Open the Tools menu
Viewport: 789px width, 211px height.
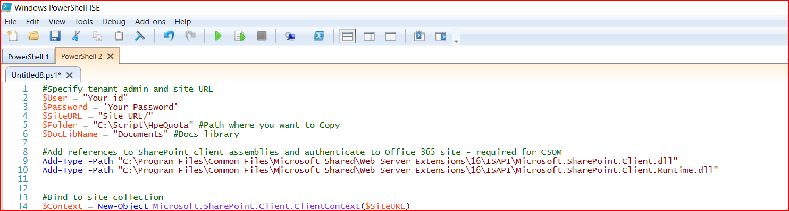83,22
